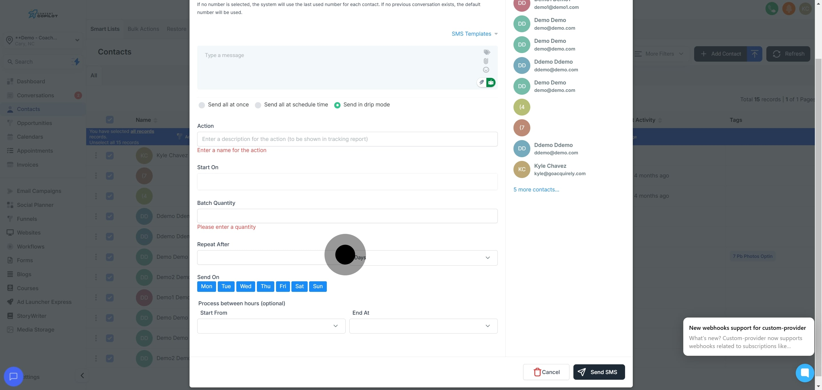
Task: Select Send all at once radio
Action: tap(202, 105)
